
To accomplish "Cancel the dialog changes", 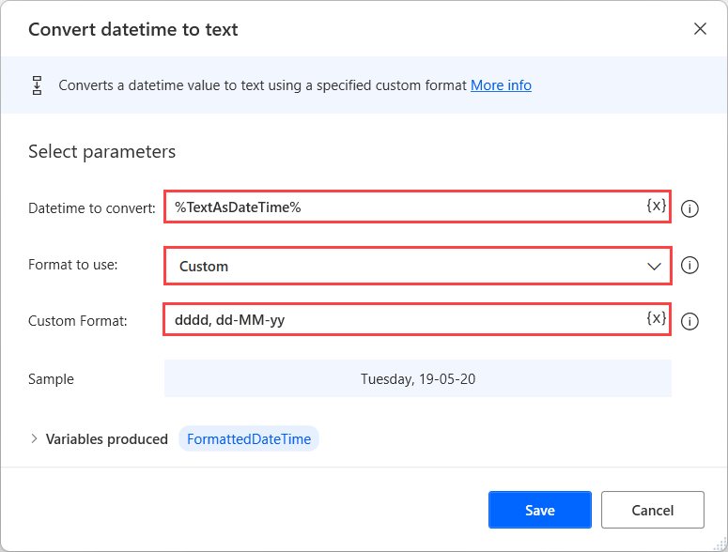I will coord(653,510).
